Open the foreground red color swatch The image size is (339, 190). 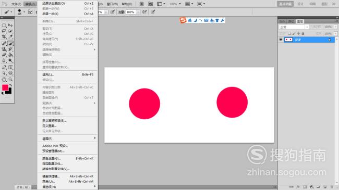(5, 87)
